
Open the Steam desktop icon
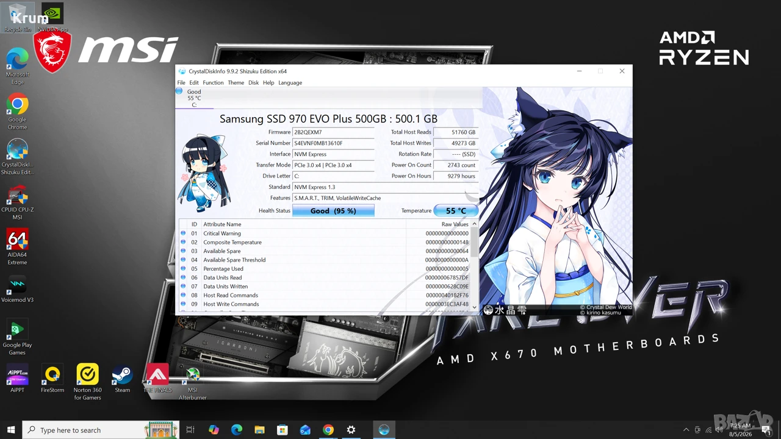coord(122,379)
